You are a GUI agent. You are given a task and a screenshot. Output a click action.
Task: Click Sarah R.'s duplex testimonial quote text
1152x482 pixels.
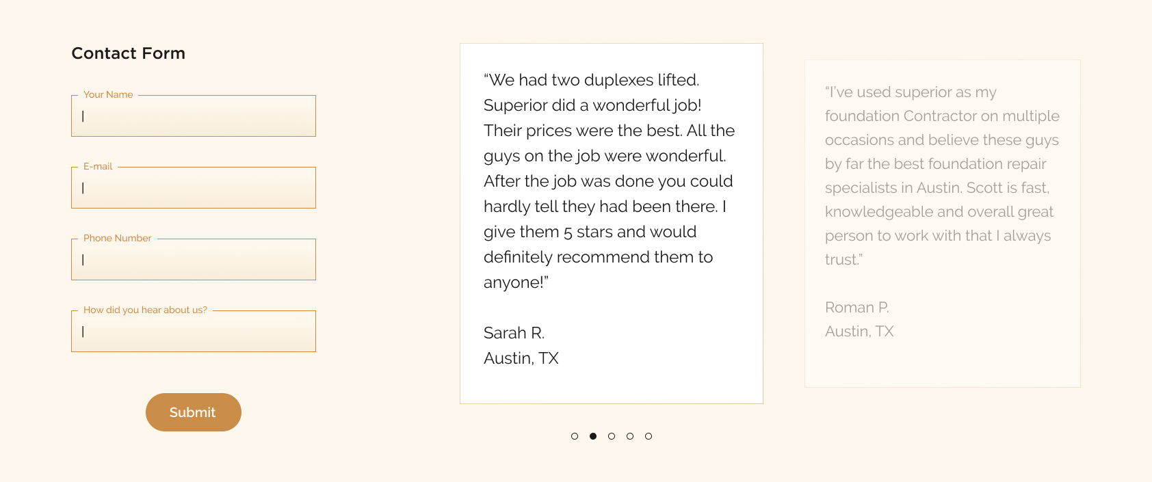point(605,181)
